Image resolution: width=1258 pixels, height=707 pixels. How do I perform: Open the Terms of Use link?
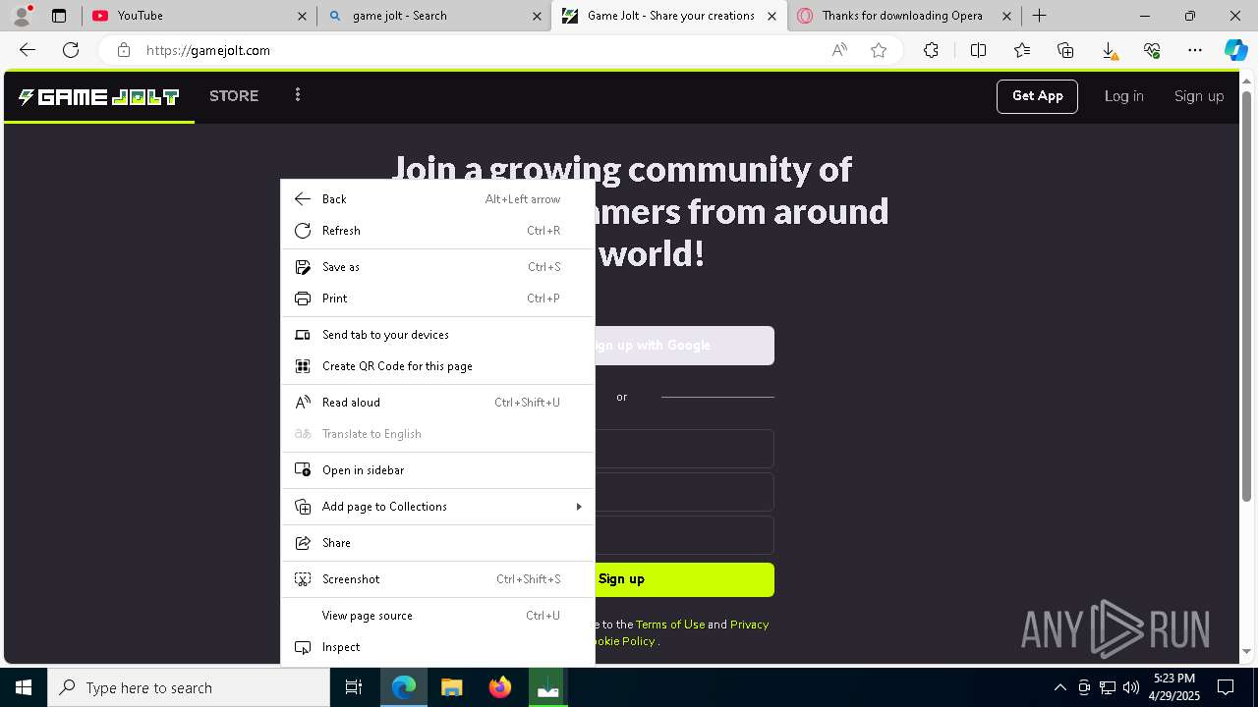(x=670, y=625)
